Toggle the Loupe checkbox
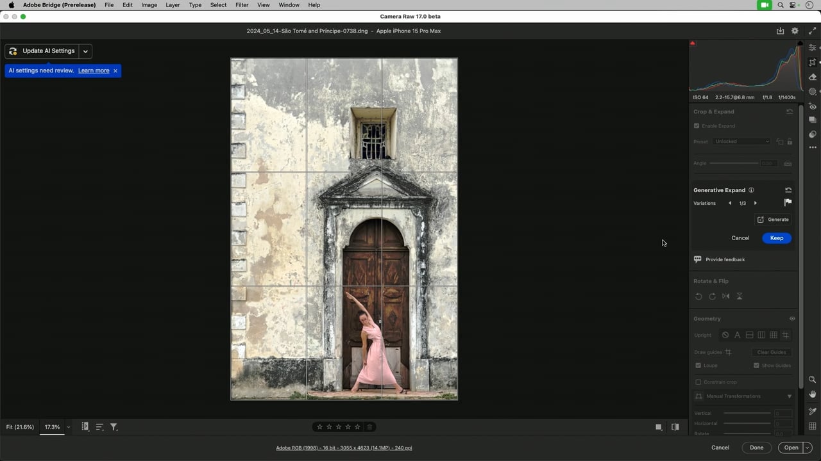 click(x=698, y=366)
